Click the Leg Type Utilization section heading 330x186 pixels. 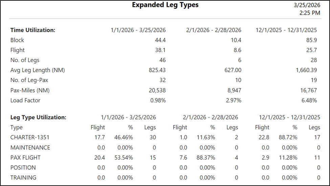click(x=38, y=117)
